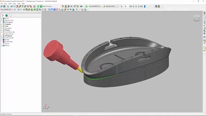Click the top icon in right view toolbar

pyautogui.click(x=204, y=13)
